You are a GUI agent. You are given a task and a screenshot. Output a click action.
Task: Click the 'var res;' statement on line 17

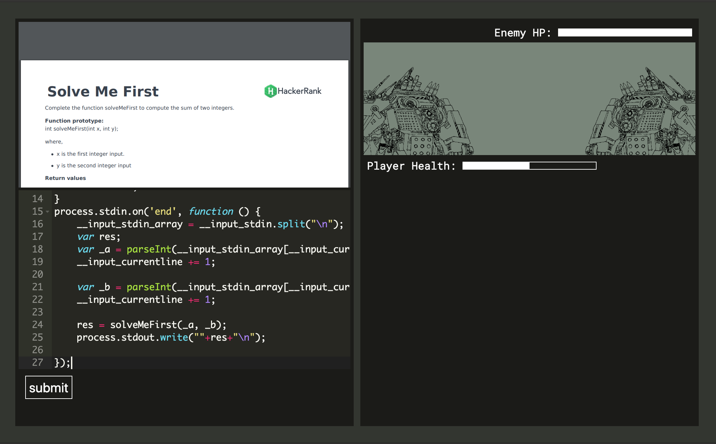point(99,237)
